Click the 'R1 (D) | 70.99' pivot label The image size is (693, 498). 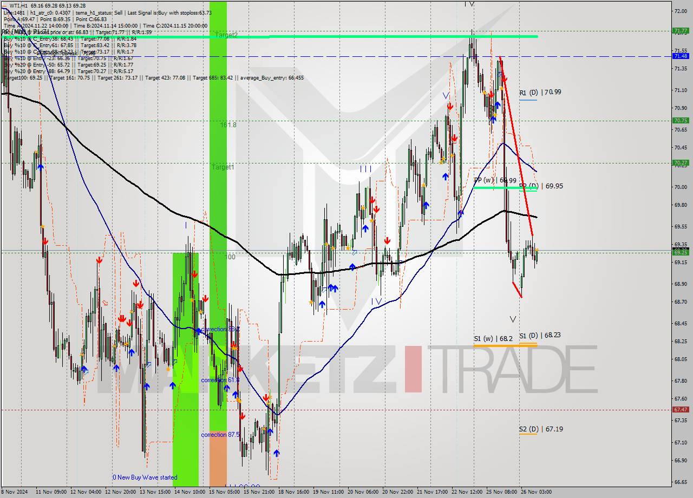click(x=540, y=93)
